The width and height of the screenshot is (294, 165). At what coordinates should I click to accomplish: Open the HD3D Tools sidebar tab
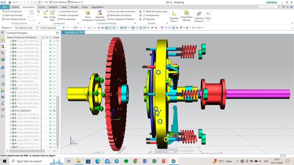(x=3, y=68)
